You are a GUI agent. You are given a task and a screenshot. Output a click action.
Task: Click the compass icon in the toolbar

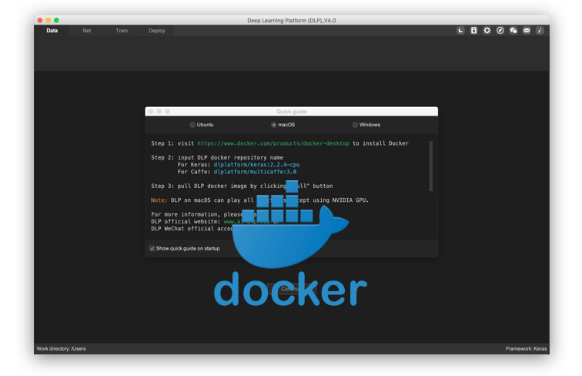[x=500, y=31]
